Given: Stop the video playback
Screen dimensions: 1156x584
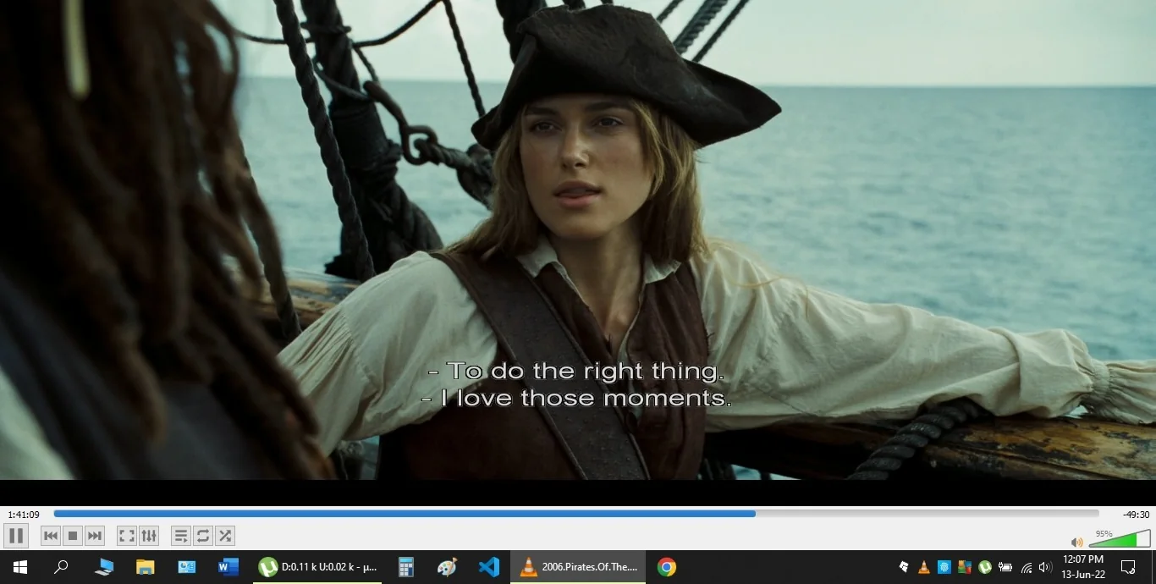Looking at the screenshot, I should [x=73, y=536].
